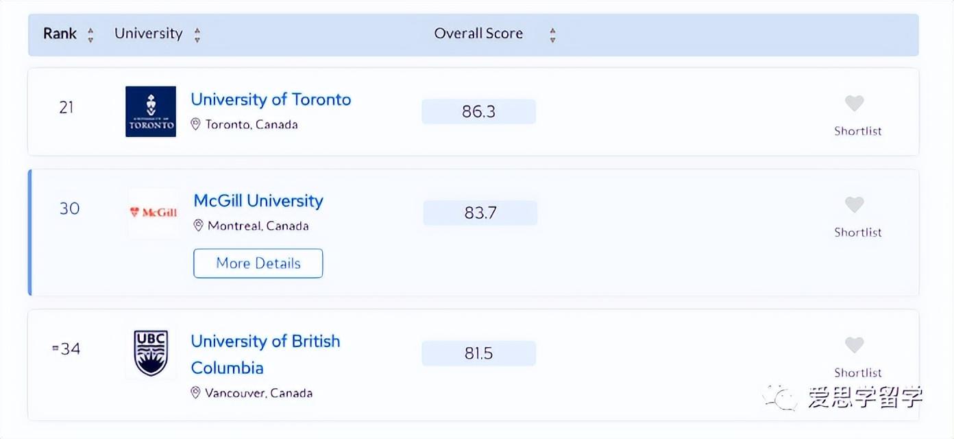Screen dimensions: 954x439
Task: Sort by University column arrows
Action: [x=197, y=35]
